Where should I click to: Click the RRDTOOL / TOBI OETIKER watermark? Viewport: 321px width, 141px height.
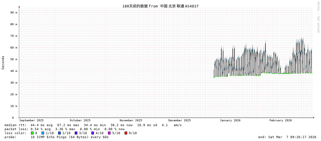(x=318, y=17)
